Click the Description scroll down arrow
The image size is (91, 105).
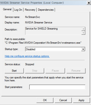coord(83,33)
